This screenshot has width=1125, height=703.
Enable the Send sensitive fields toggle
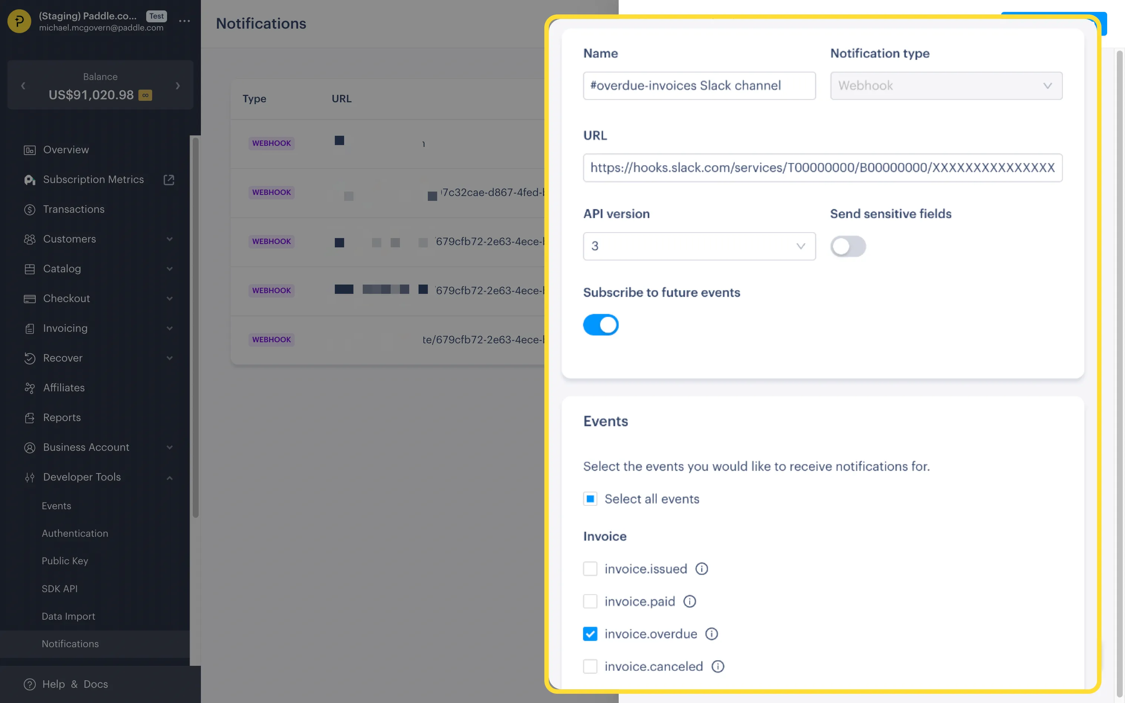tap(848, 246)
